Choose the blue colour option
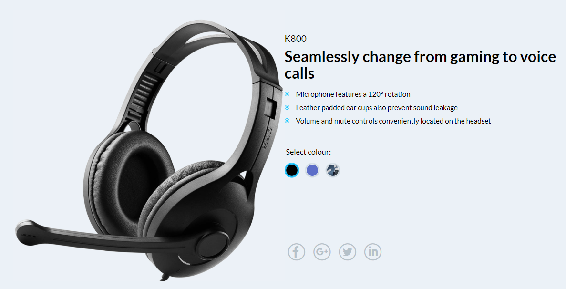566x289 pixels. click(x=312, y=170)
